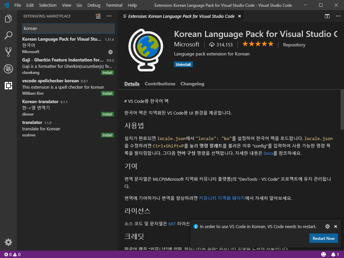Click the details pane vertical scrollbar
The width and height of the screenshot is (344, 258).
pos(342,110)
